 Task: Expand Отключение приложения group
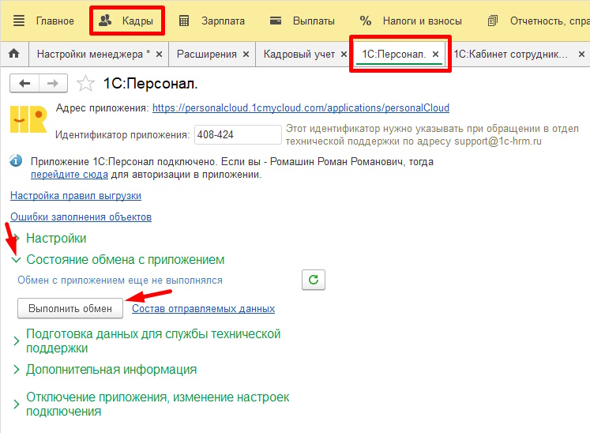click(158, 404)
